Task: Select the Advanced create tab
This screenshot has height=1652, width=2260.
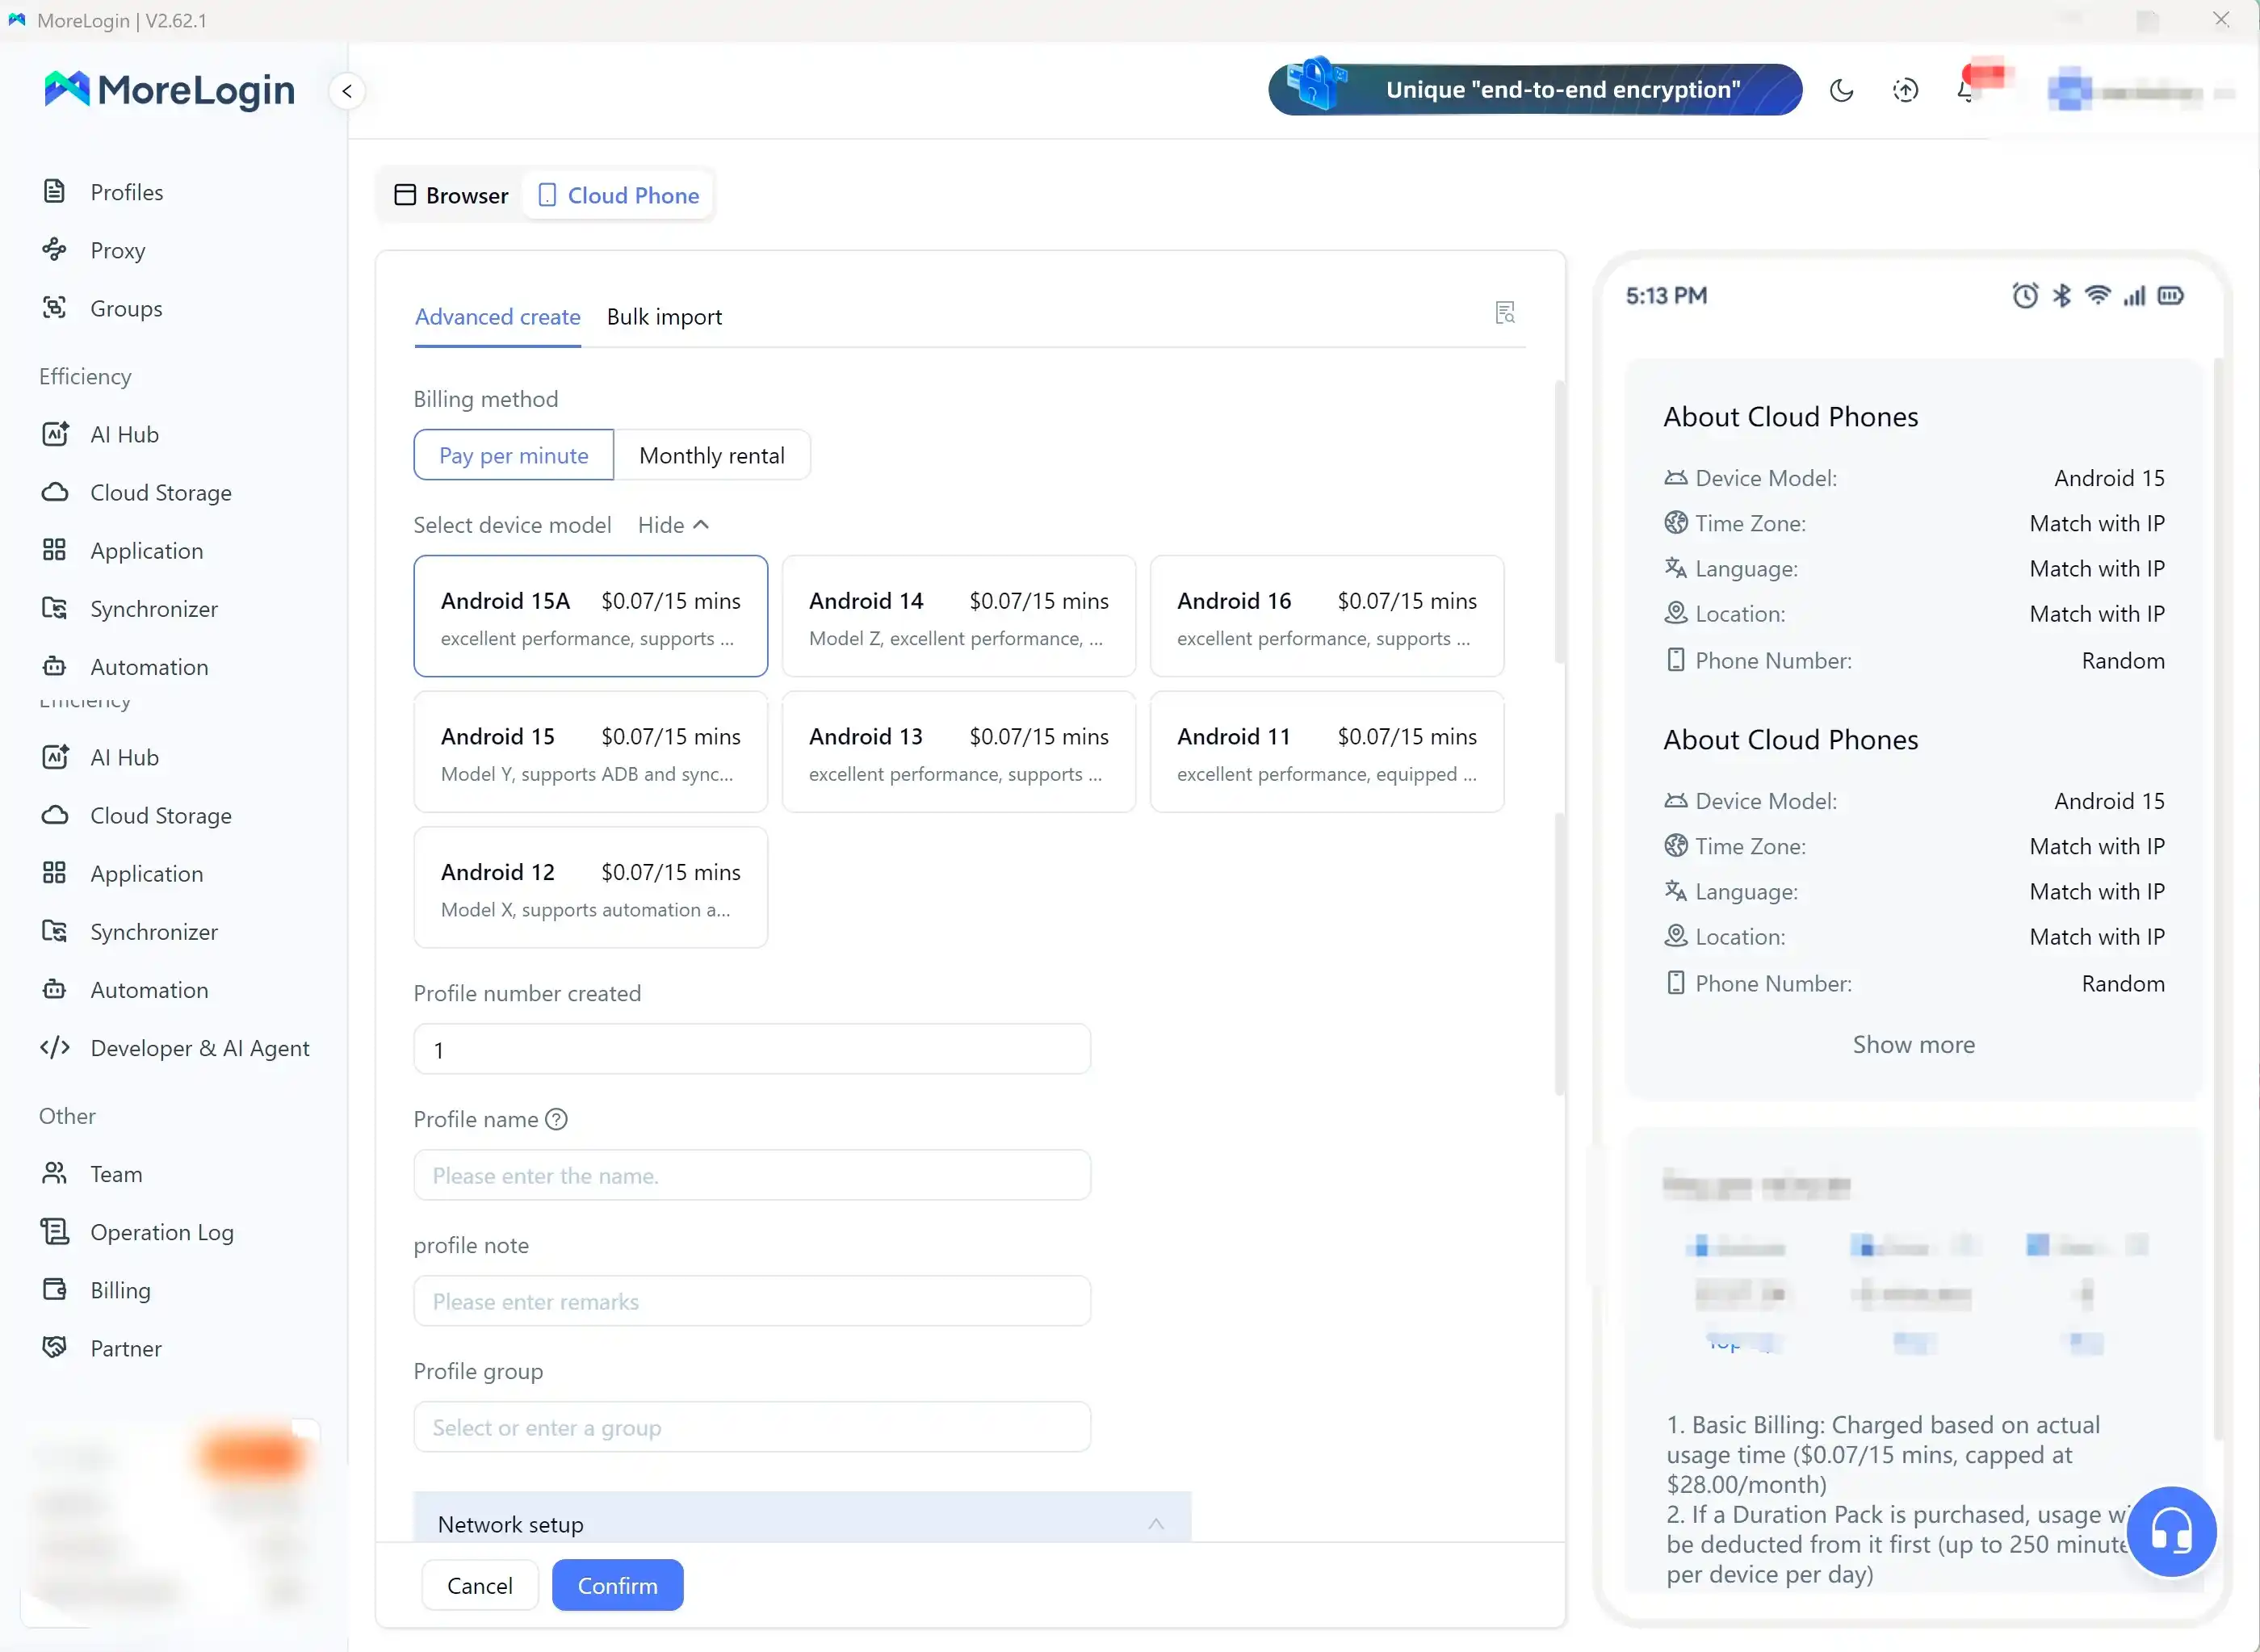Action: click(498, 317)
